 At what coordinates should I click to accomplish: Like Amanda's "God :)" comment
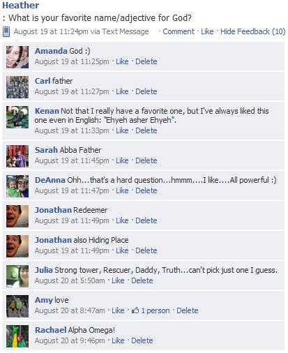coord(122,61)
